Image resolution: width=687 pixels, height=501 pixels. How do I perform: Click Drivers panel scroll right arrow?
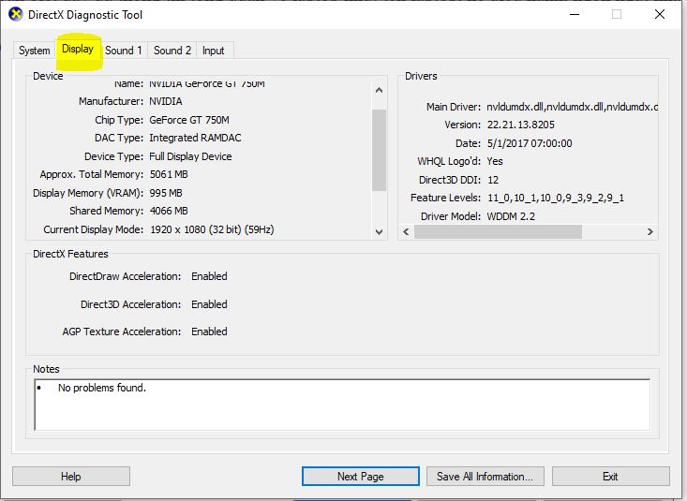[650, 231]
